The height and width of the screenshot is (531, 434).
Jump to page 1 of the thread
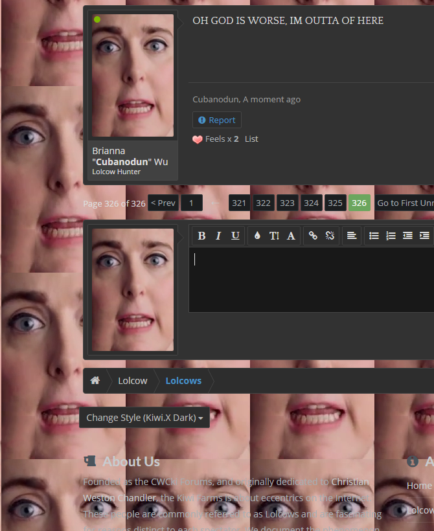click(x=192, y=203)
